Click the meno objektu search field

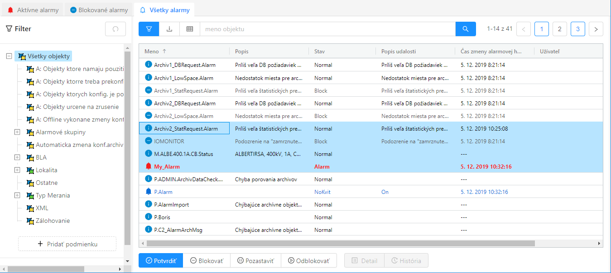point(327,29)
